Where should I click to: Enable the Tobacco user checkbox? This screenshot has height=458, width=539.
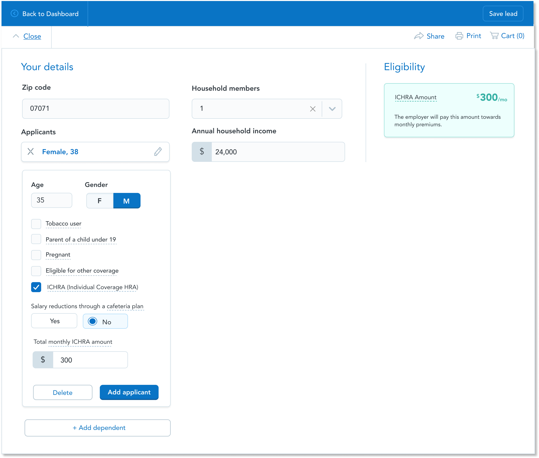click(x=36, y=223)
